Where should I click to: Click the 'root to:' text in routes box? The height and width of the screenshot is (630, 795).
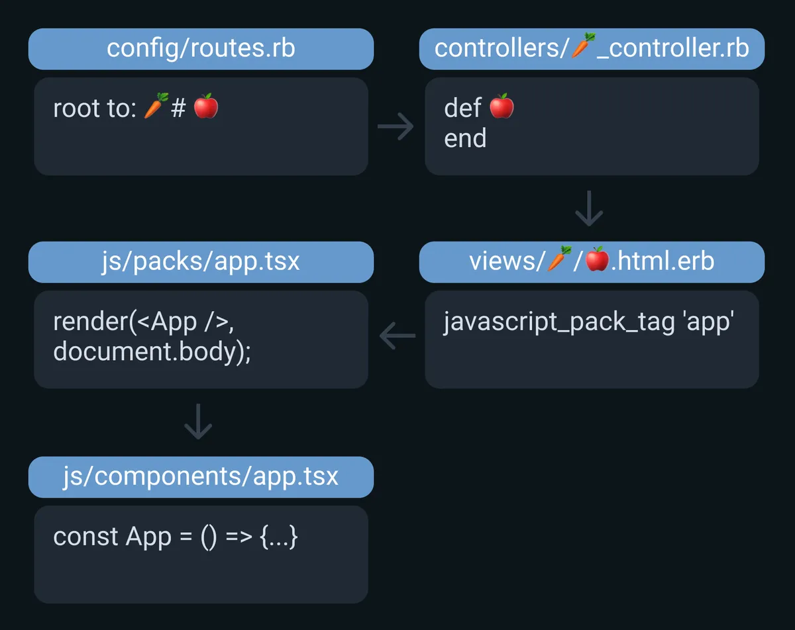pyautogui.click(x=95, y=109)
